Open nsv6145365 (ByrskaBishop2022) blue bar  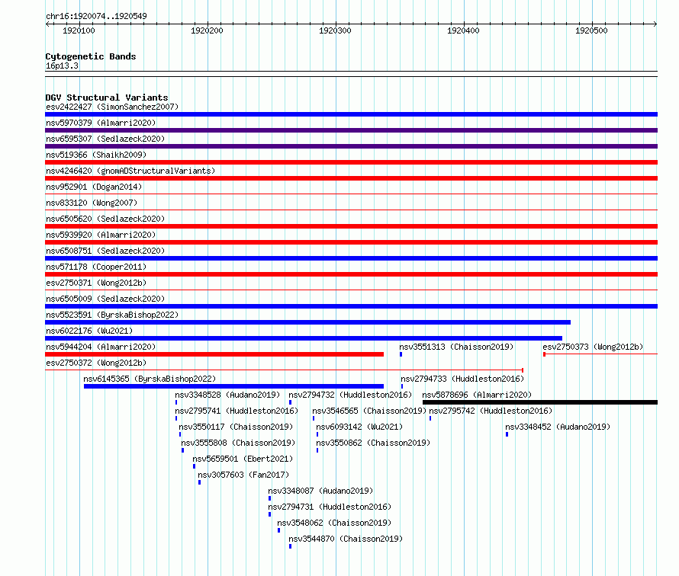coord(233,386)
